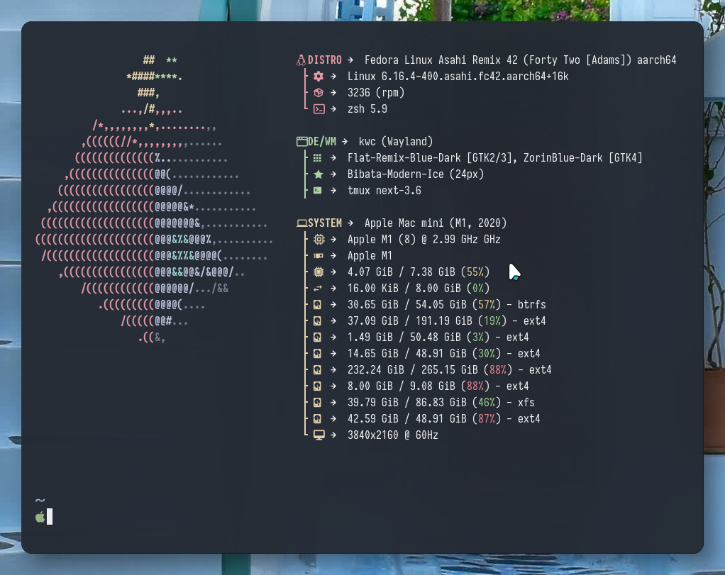The image size is (725, 575).
Task: Click the CPU chip icon beside Apple M1 (8)
Action: [x=319, y=240]
